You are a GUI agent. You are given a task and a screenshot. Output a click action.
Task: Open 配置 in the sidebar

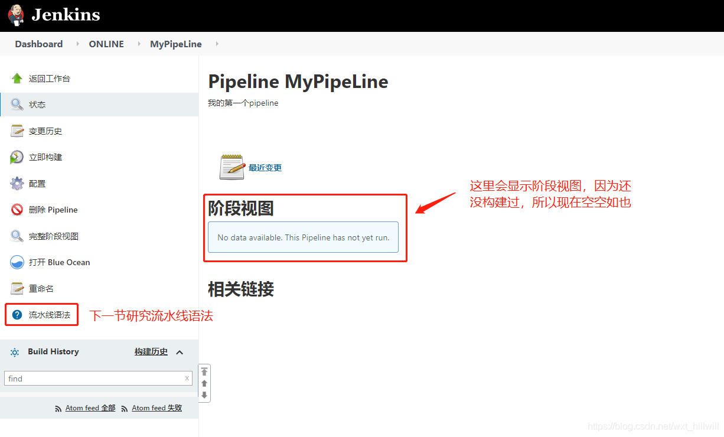(x=37, y=184)
